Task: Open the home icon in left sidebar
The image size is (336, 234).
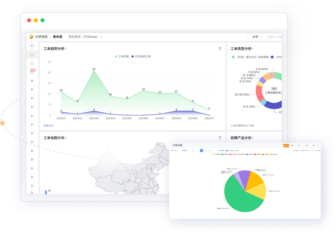Action: pyautogui.click(x=32, y=55)
